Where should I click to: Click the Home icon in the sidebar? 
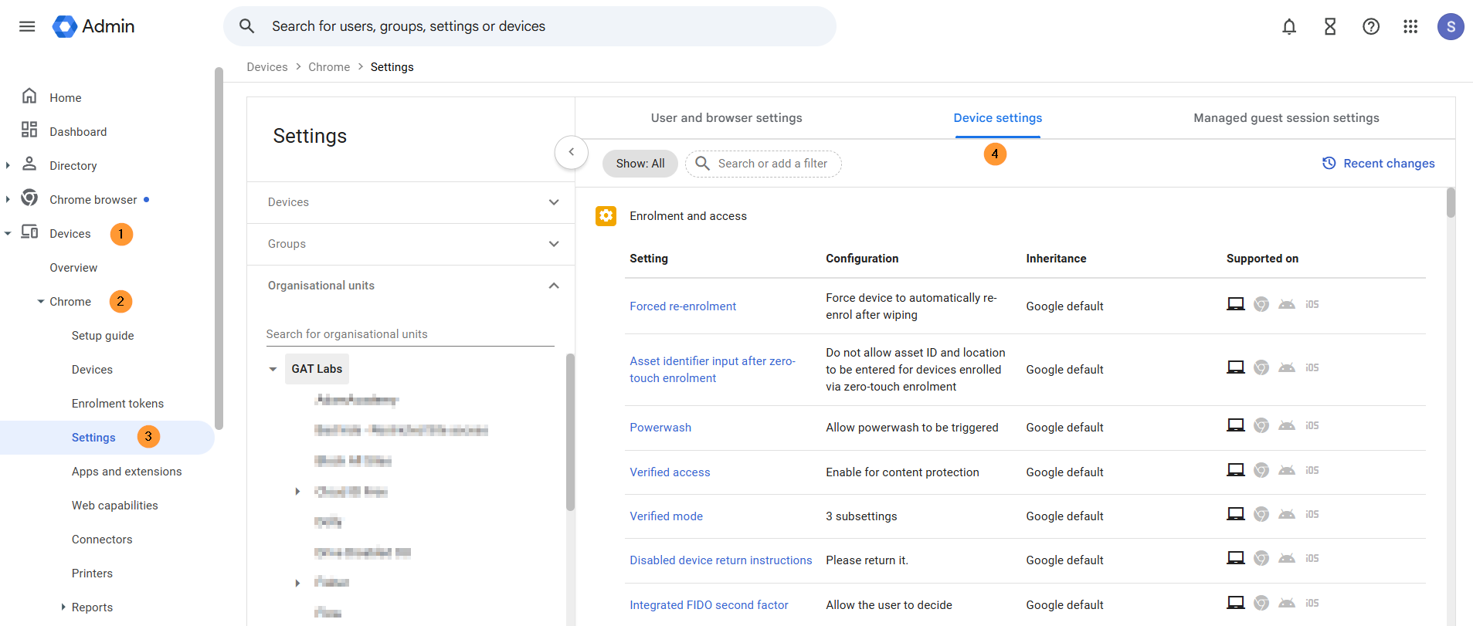(x=29, y=96)
